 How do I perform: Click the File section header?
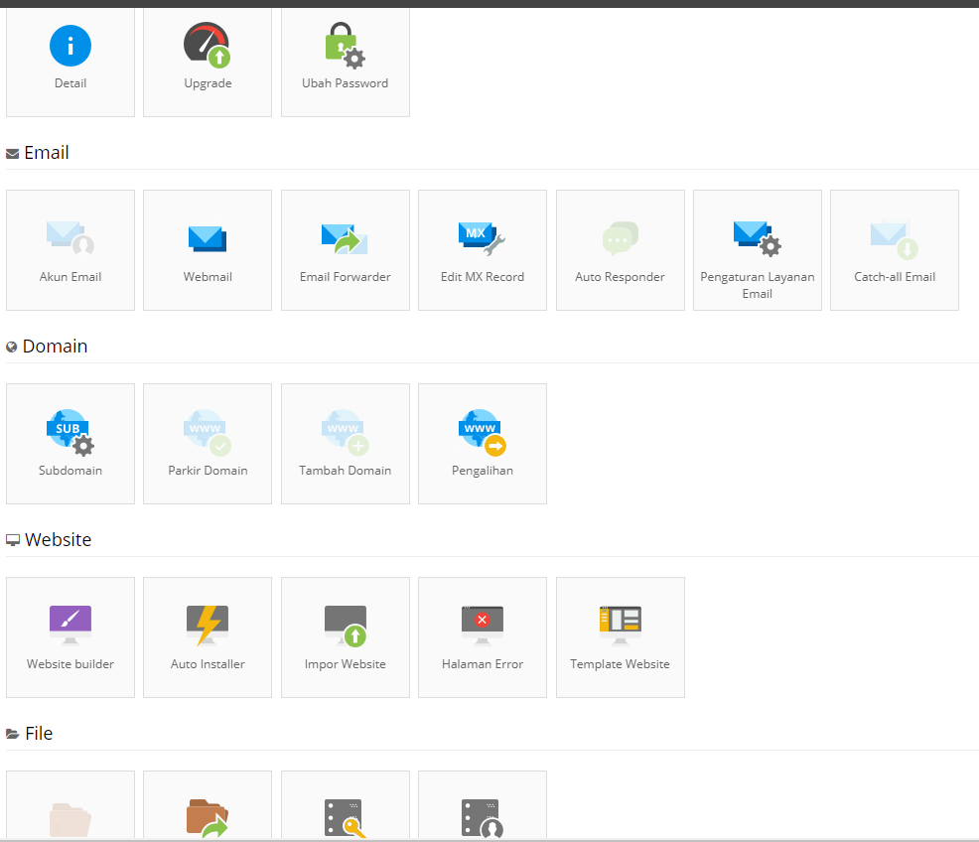[40, 733]
